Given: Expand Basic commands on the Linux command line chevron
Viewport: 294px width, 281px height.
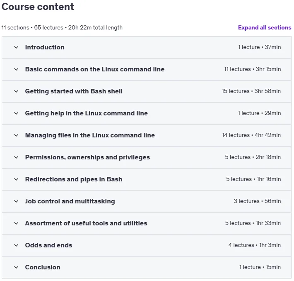Looking at the screenshot, I should click(16, 69).
